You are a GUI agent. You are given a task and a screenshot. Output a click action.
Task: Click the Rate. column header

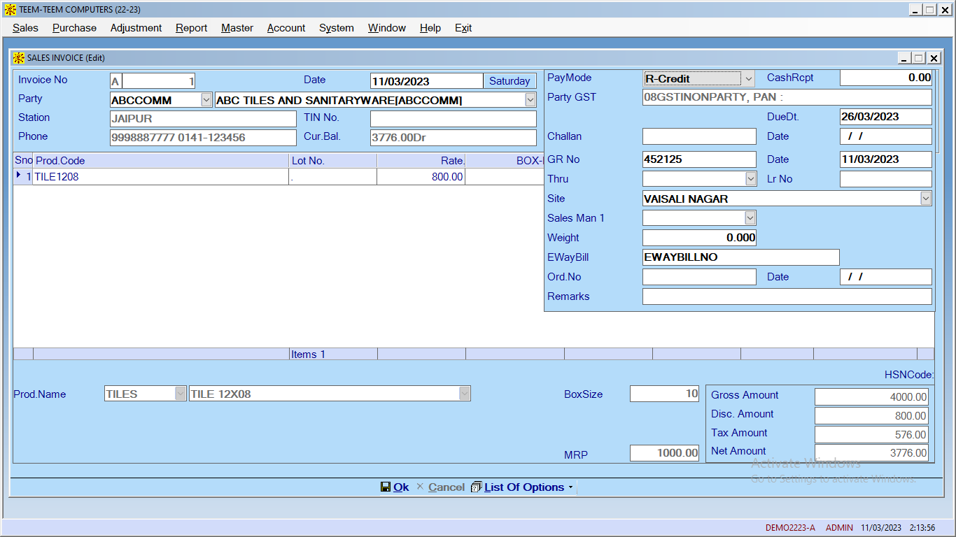pyautogui.click(x=421, y=161)
